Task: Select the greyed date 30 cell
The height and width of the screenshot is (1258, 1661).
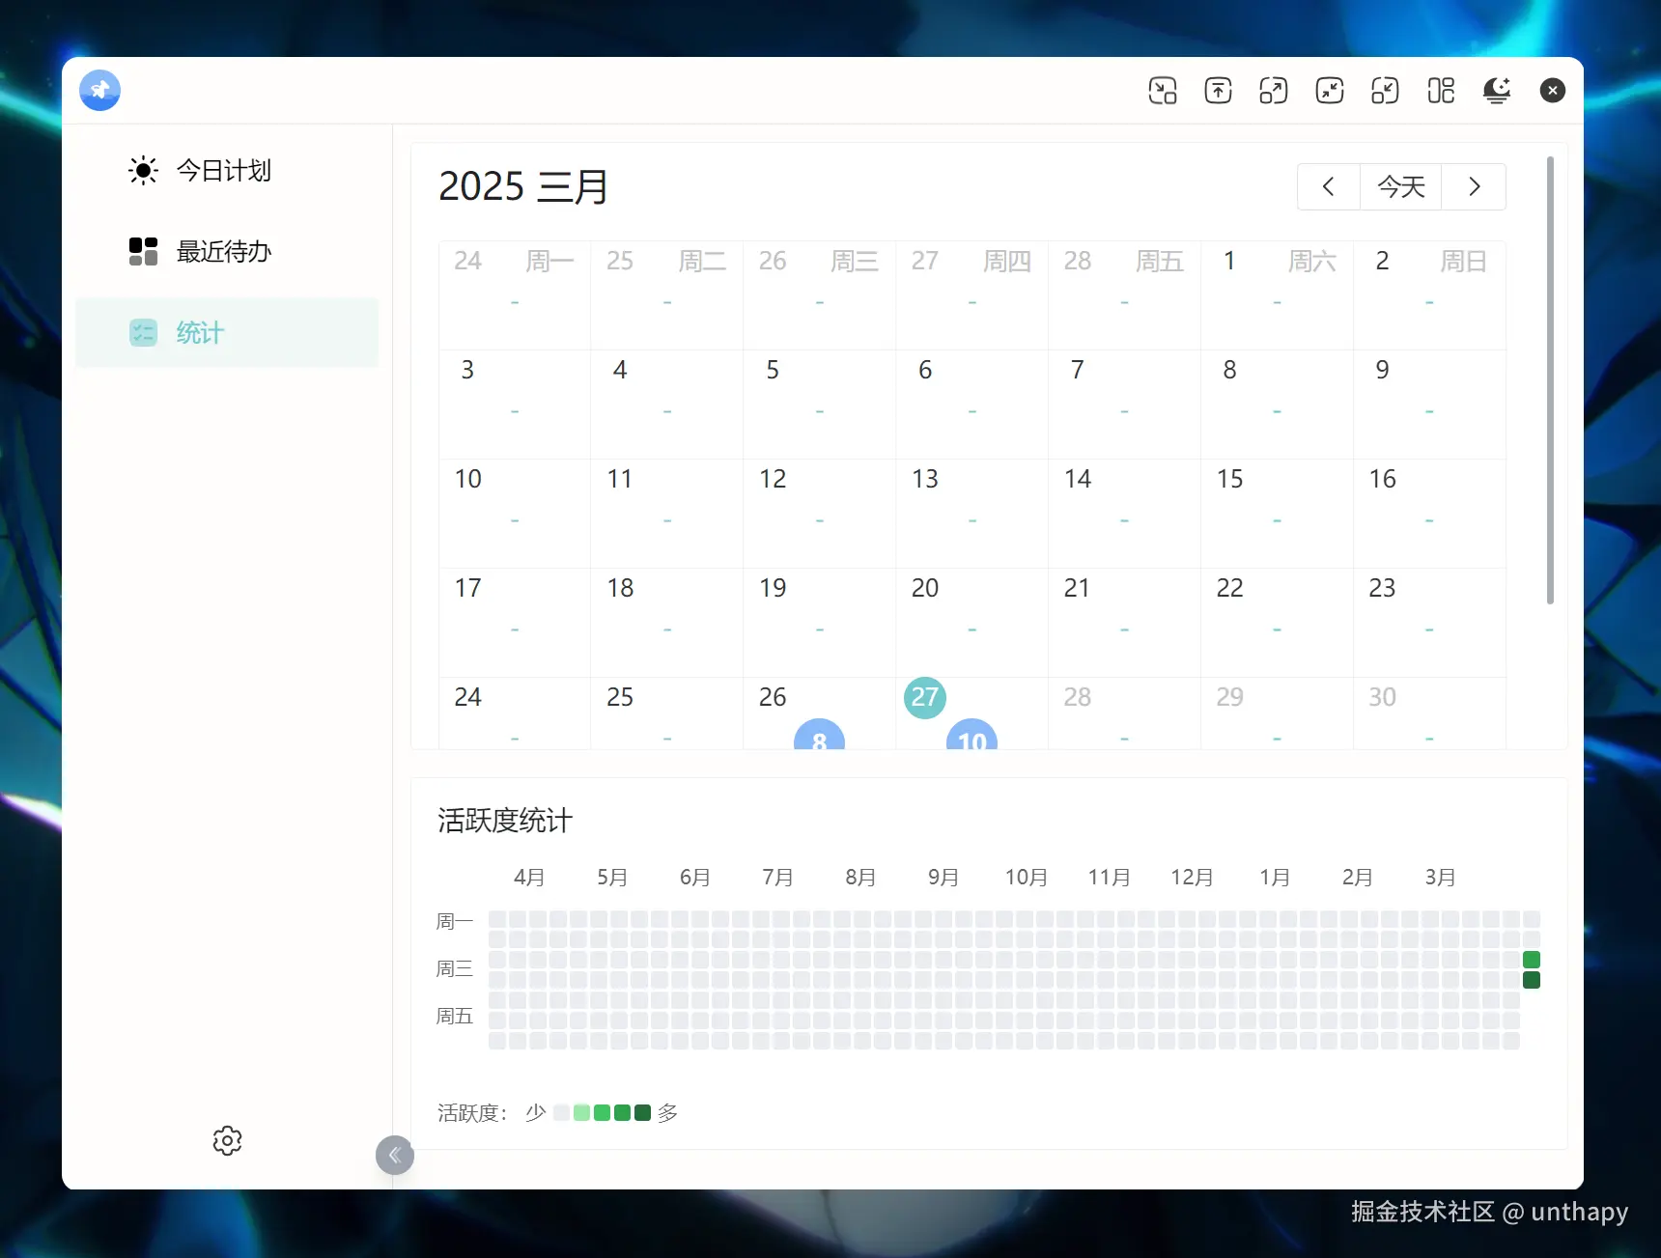Action: (1429, 713)
